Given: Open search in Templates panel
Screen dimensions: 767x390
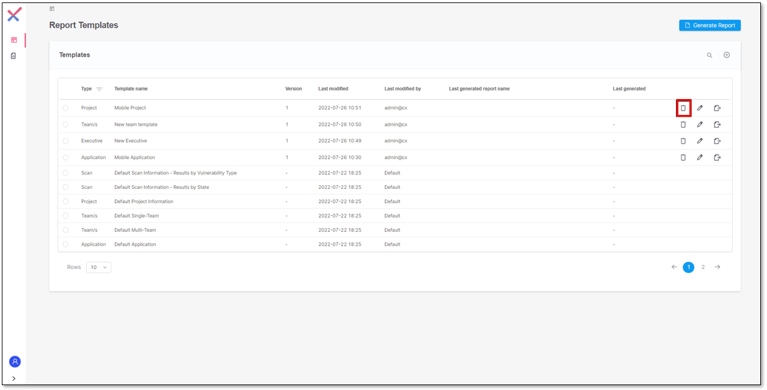Looking at the screenshot, I should [710, 56].
